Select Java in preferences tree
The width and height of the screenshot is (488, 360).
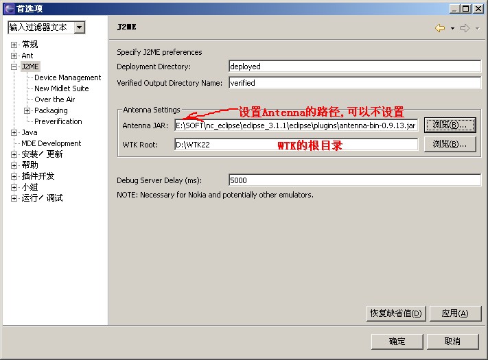pos(30,132)
